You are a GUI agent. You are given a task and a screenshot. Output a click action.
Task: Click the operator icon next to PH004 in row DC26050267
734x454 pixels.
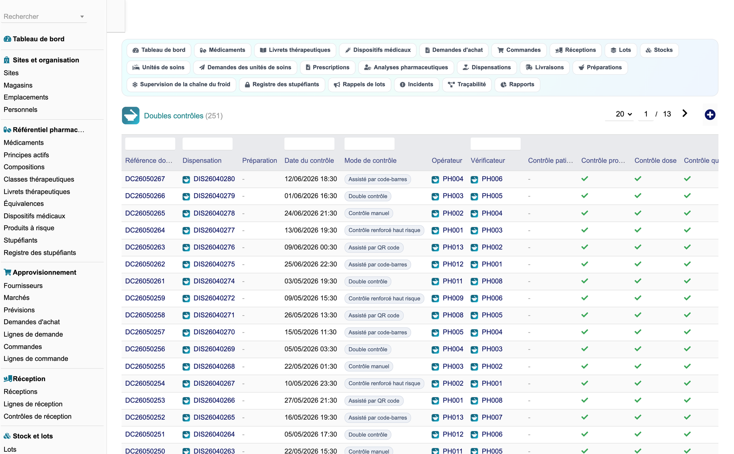point(435,179)
